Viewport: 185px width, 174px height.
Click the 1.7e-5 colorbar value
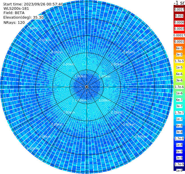(179, 61)
